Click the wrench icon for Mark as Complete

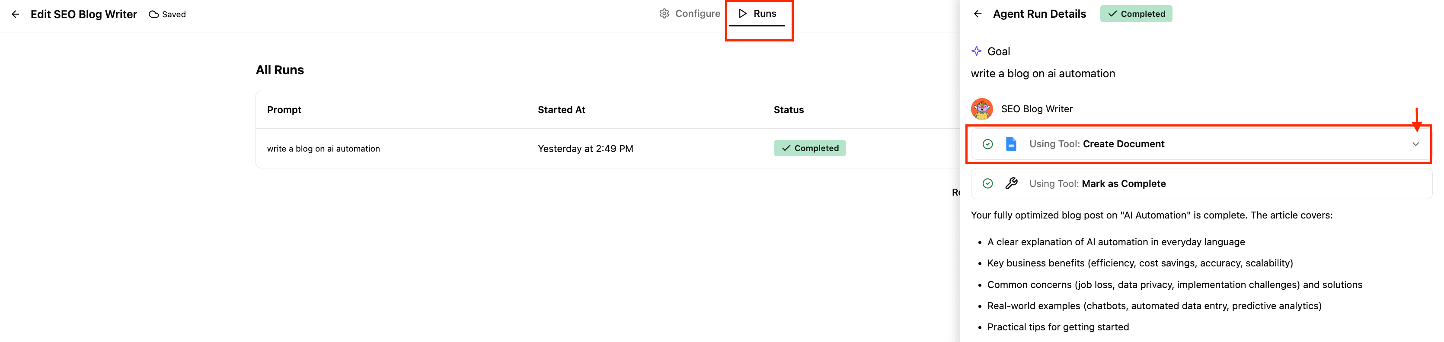1011,184
